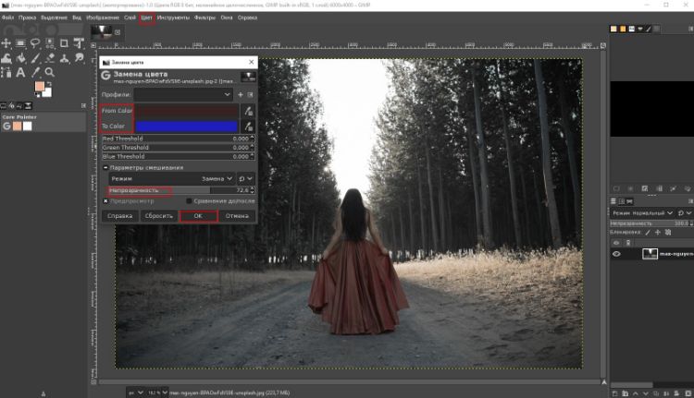This screenshot has height=398, width=694.
Task: Enable the split view comparison checkbox
Action: 190,200
